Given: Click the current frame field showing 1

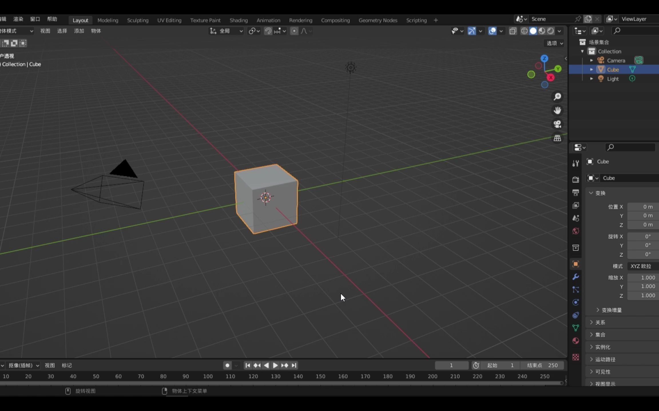Looking at the screenshot, I should tap(451, 365).
